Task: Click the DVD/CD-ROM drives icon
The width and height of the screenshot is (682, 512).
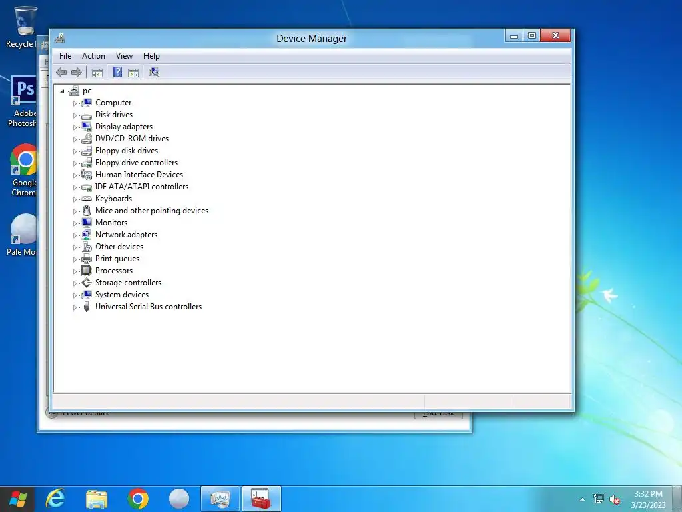Action: pyautogui.click(x=87, y=139)
